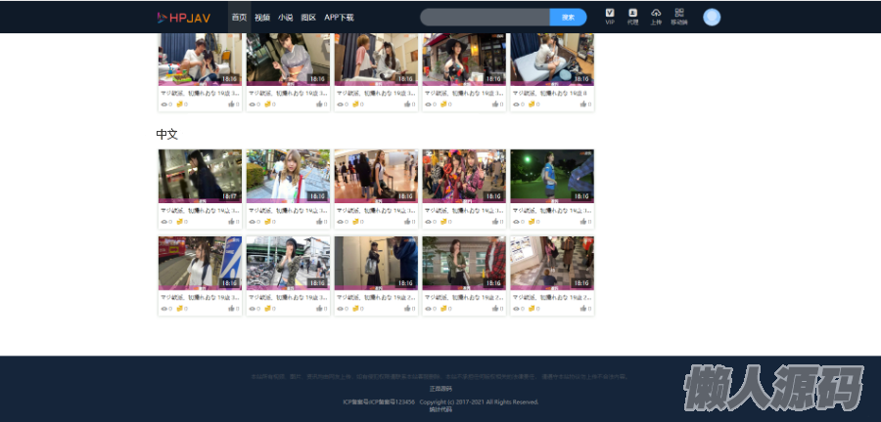This screenshot has height=422, width=881.
Task: Click the 上传 cloud upload icon
Action: [x=656, y=17]
